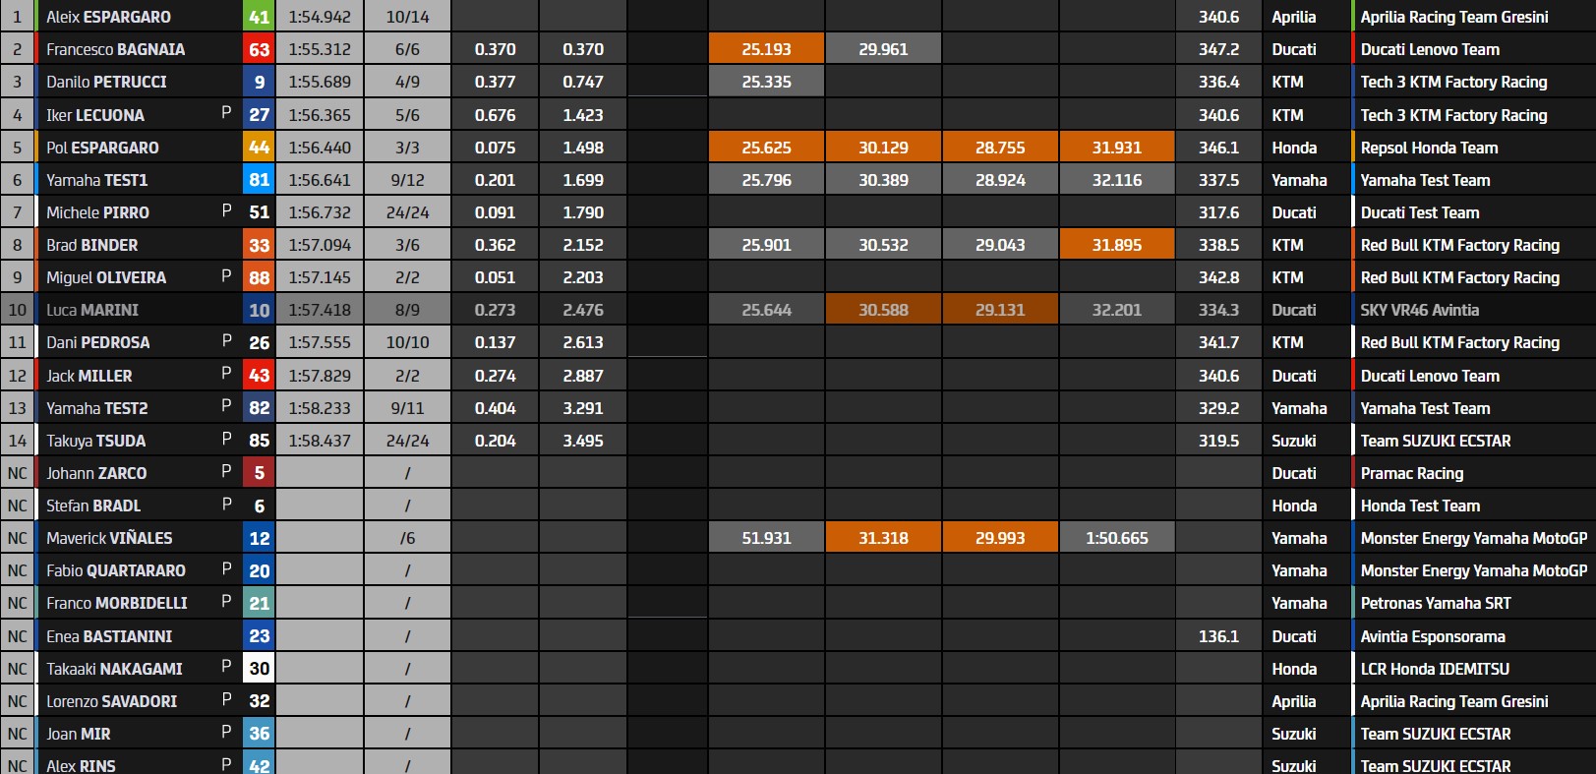Viewport: 1596px width, 774px height.
Task: Click pit indicator P for Iker LECUONA
Action: click(226, 113)
